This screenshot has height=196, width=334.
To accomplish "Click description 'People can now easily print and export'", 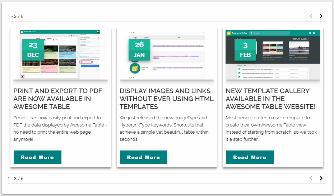I will point(60,128).
